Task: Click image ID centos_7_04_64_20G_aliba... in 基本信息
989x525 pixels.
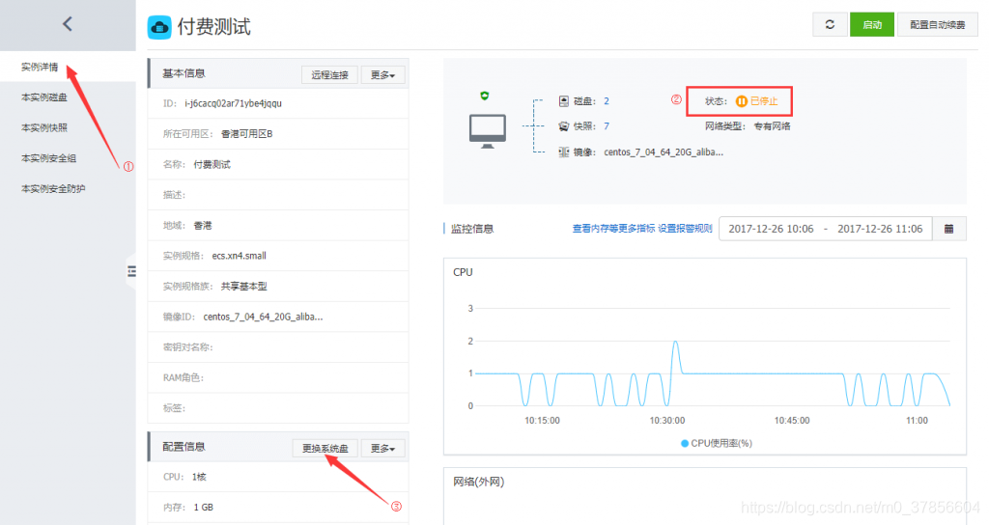Action: [263, 317]
